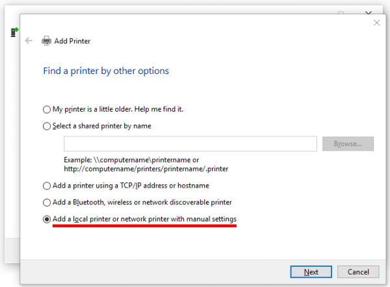Click the background window's maximize button

pos(341,12)
